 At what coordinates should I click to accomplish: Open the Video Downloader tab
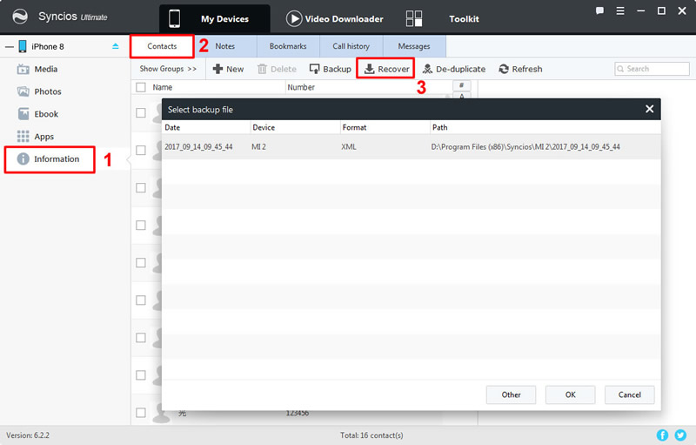335,18
